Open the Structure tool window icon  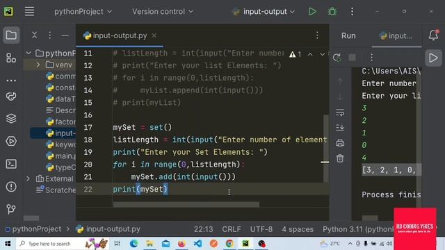click(11, 58)
